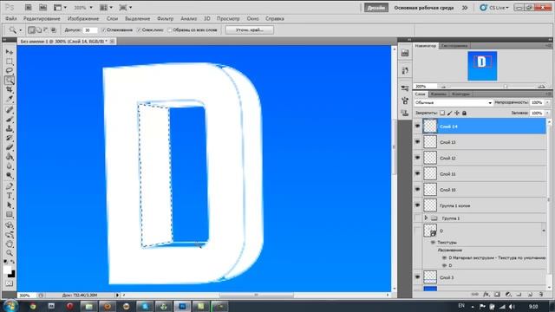Open the Непрозрачность opacity slider arrow
The height and width of the screenshot is (312, 555).
(547, 102)
